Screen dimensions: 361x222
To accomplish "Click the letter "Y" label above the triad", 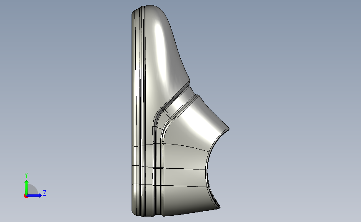I will pyautogui.click(x=26, y=175).
